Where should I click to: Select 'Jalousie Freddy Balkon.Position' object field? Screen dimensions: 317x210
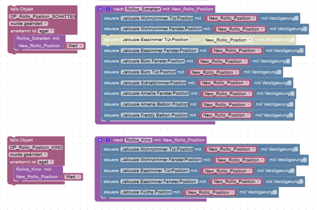click(154, 115)
